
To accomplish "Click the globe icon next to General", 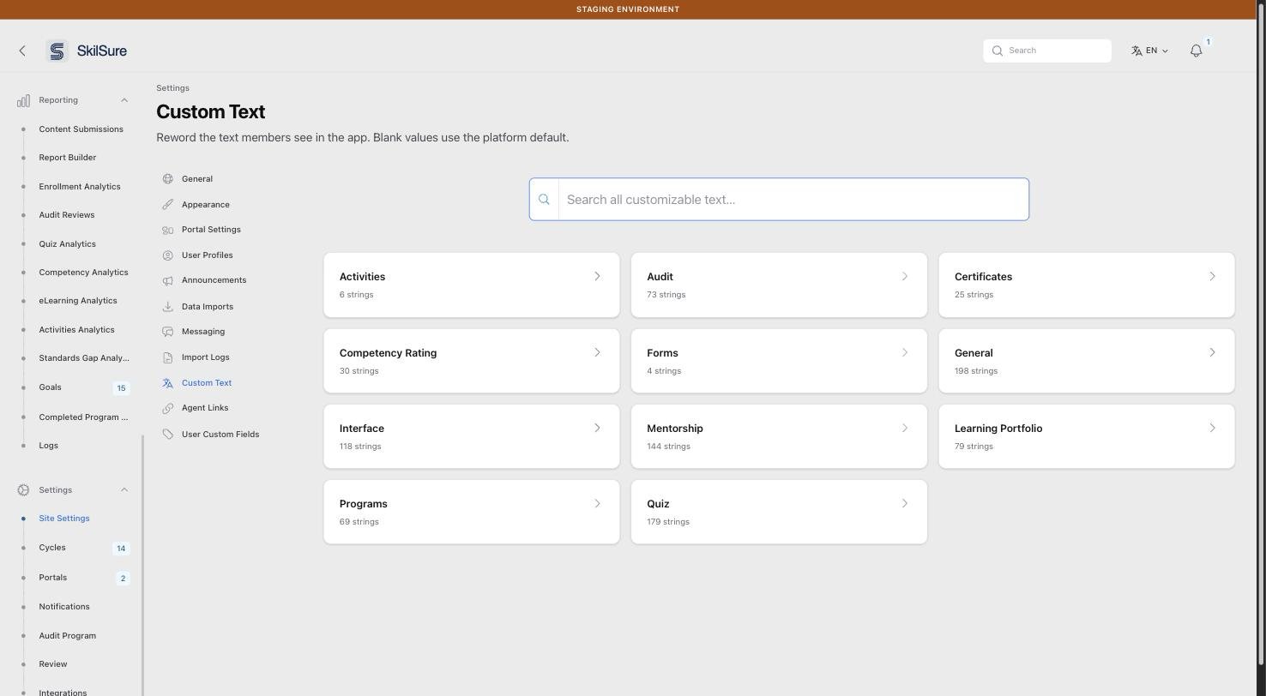I will click(x=168, y=179).
